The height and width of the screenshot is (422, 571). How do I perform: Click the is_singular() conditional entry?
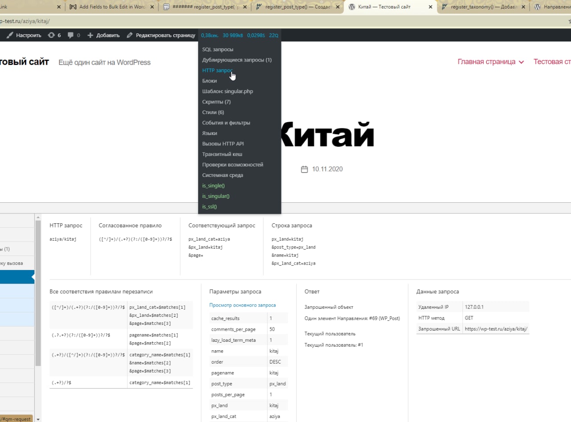coord(215,196)
